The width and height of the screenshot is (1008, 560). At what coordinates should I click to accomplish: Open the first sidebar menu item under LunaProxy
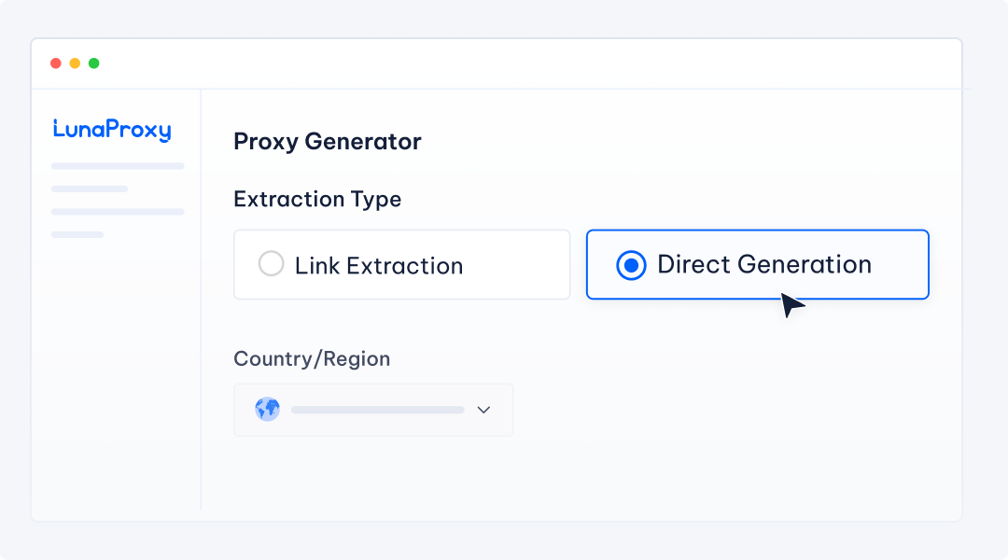pos(118,166)
